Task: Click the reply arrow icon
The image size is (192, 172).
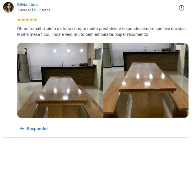Action: 22,129
